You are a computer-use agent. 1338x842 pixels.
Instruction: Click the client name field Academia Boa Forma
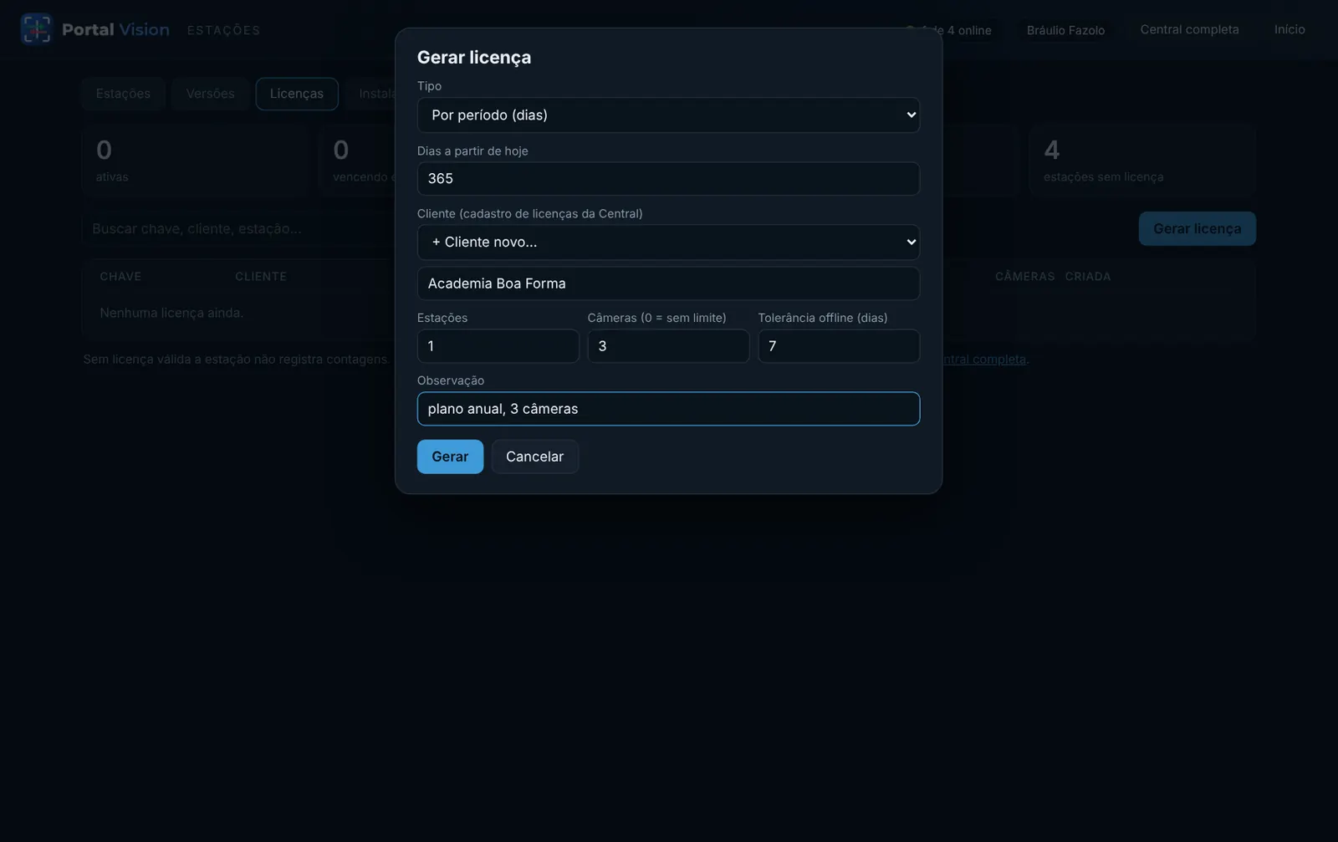pyautogui.click(x=668, y=283)
